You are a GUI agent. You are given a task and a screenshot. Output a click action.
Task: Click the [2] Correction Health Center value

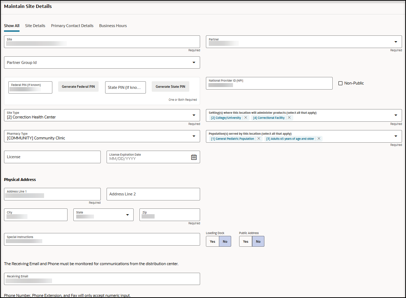pyautogui.click(x=31, y=117)
